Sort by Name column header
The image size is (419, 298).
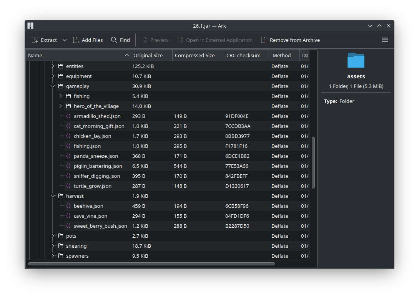tap(77, 55)
